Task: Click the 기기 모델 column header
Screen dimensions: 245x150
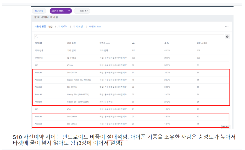Action: (x=71, y=43)
